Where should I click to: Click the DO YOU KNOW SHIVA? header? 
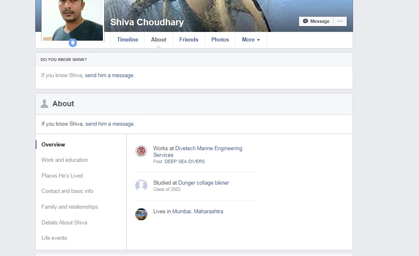[63, 60]
